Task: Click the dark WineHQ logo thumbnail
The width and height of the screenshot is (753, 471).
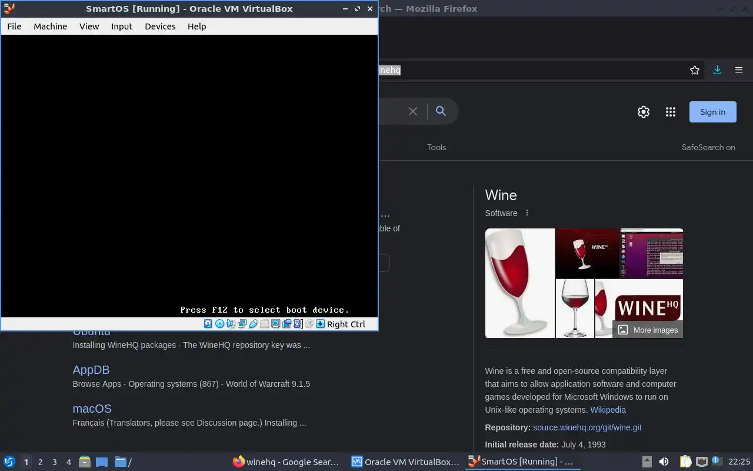Action: [x=588, y=253]
